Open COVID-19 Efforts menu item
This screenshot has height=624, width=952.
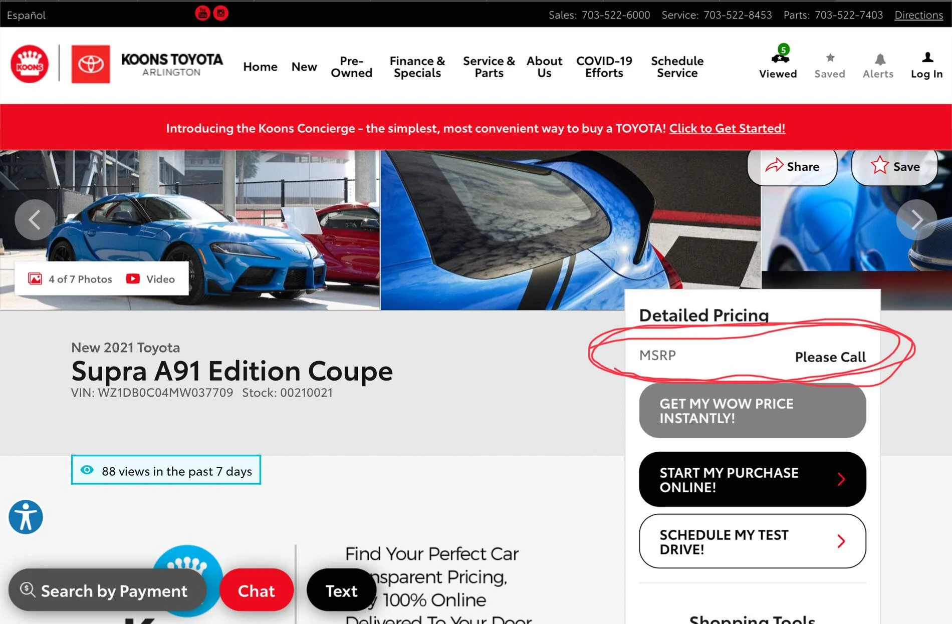coord(604,67)
